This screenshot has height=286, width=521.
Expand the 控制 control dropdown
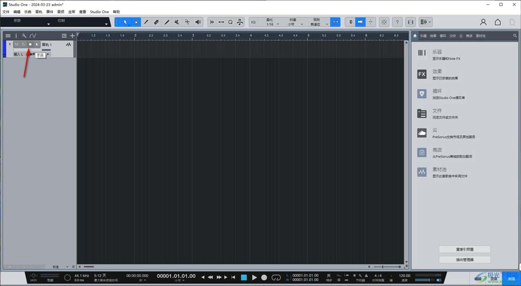106,24
